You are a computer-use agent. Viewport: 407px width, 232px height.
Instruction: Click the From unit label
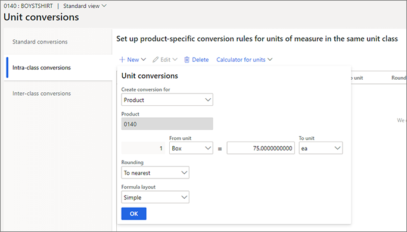[181, 138]
